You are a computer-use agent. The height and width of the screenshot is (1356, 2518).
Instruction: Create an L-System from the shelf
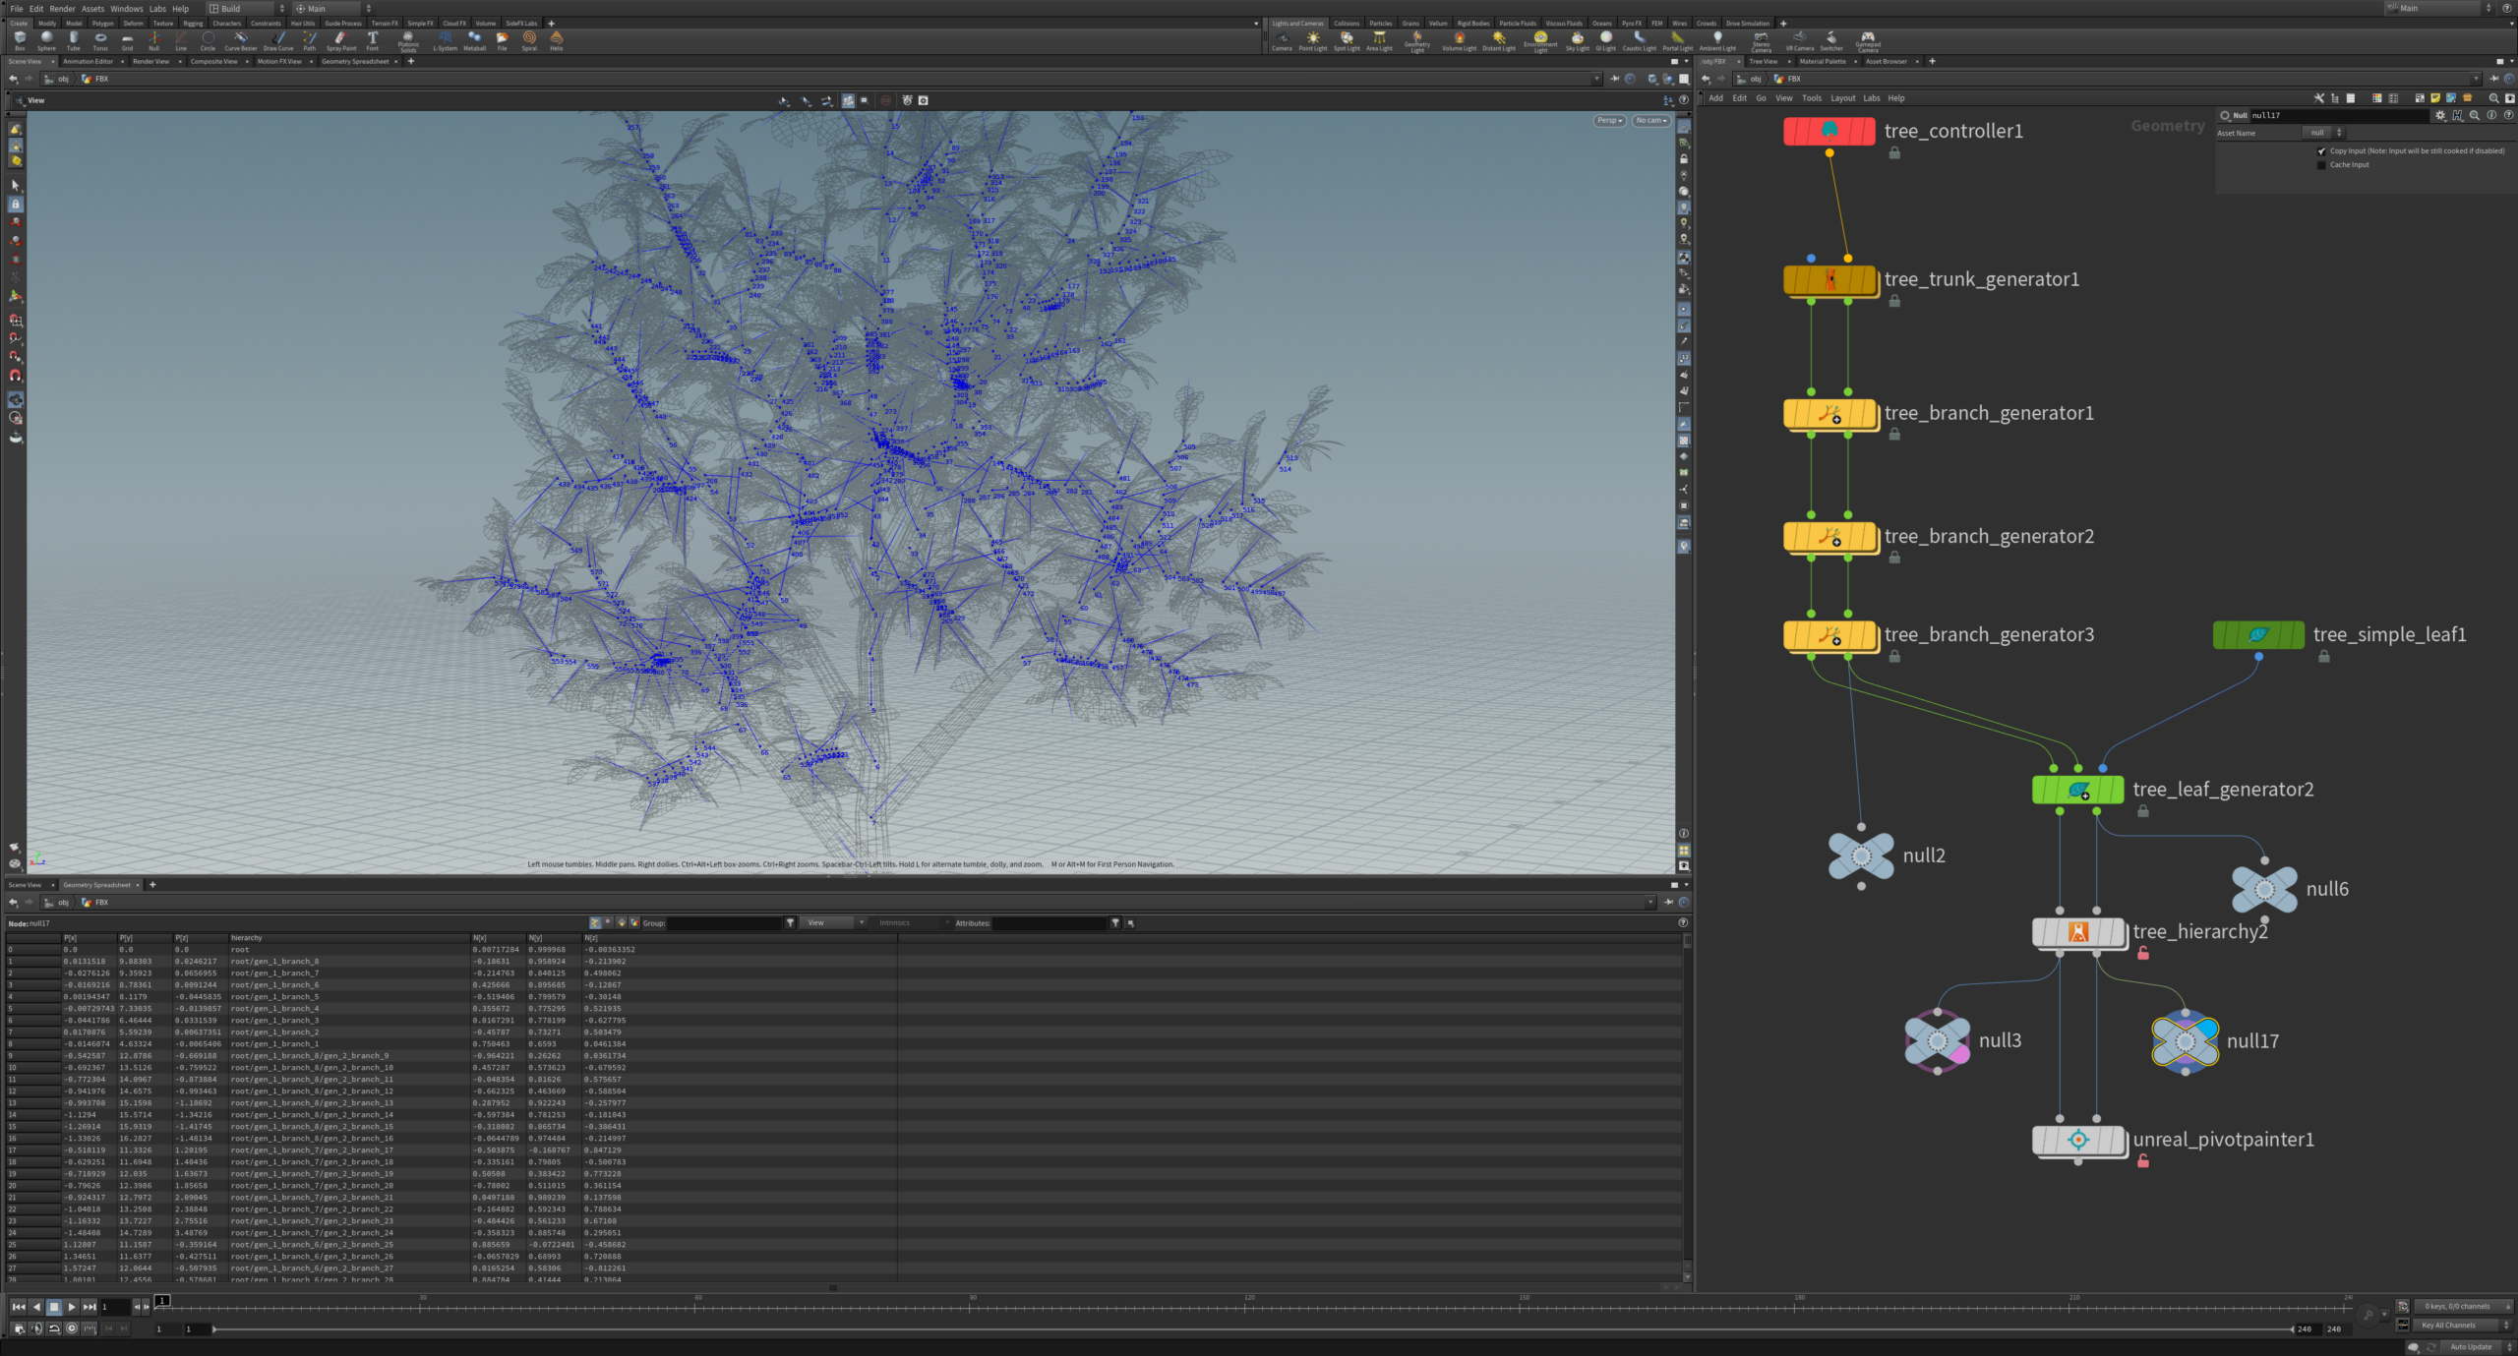point(445,40)
